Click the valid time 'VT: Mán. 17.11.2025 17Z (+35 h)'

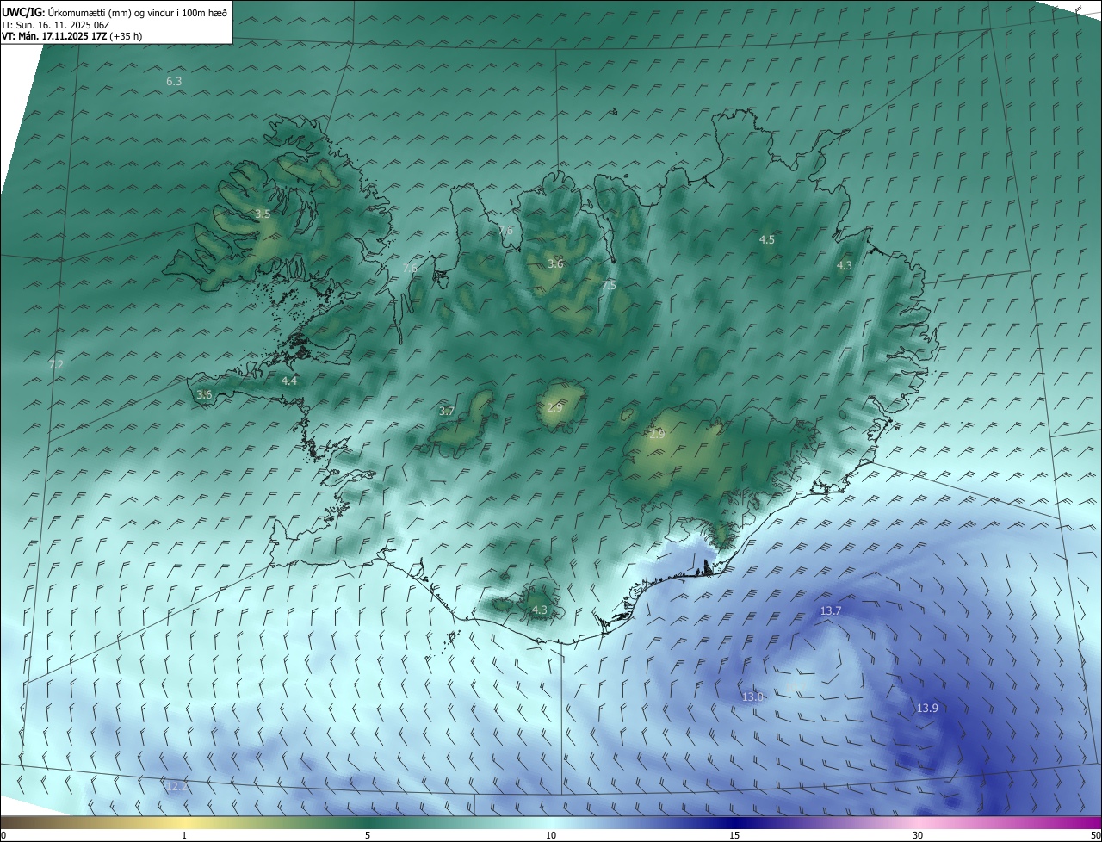coord(71,36)
